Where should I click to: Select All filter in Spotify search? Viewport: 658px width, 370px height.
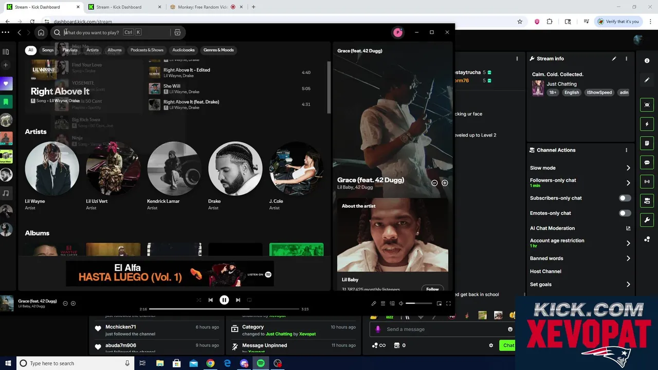point(31,50)
